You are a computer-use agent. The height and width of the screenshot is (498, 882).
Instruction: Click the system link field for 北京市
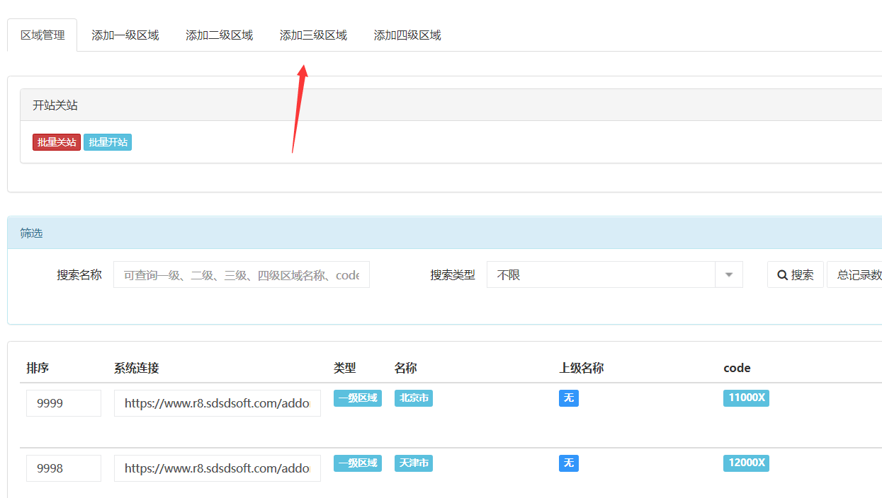(217, 403)
